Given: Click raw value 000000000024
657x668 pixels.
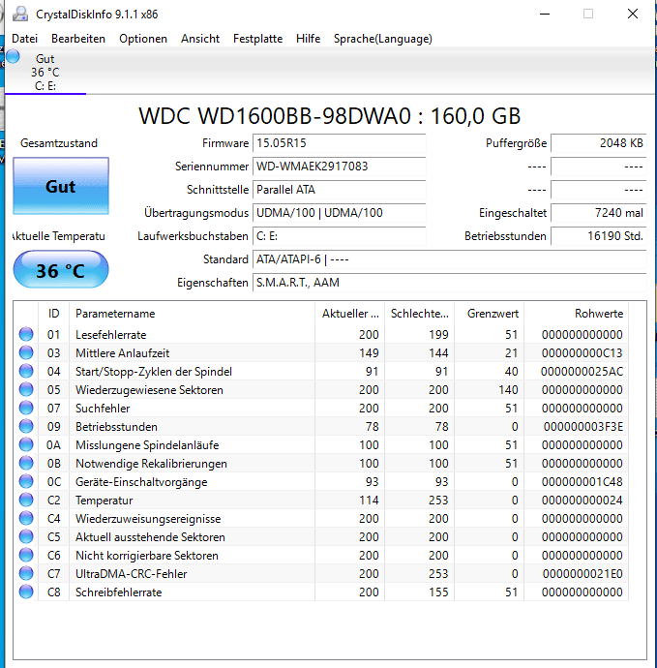Looking at the screenshot, I should pos(582,501).
